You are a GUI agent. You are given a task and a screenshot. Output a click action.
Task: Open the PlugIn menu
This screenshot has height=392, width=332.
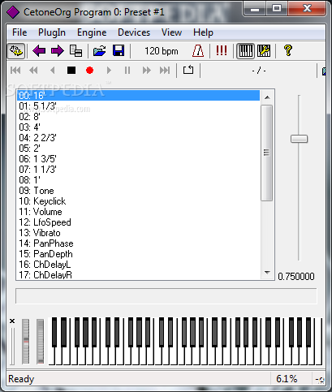click(x=52, y=32)
